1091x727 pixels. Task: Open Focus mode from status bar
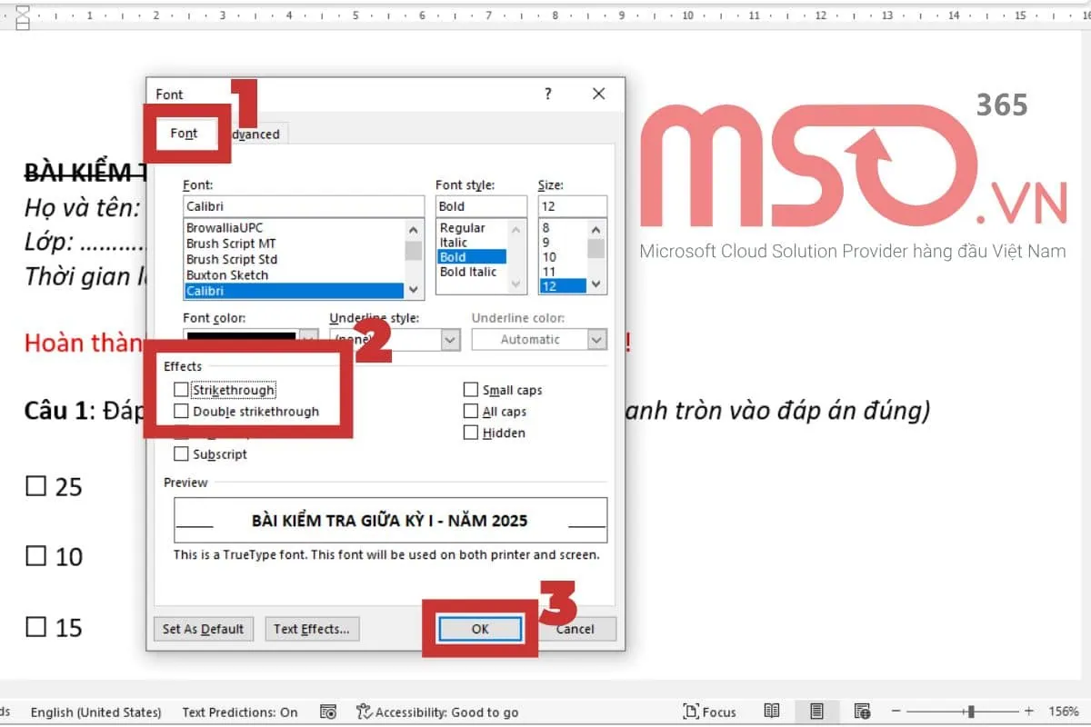(x=709, y=712)
